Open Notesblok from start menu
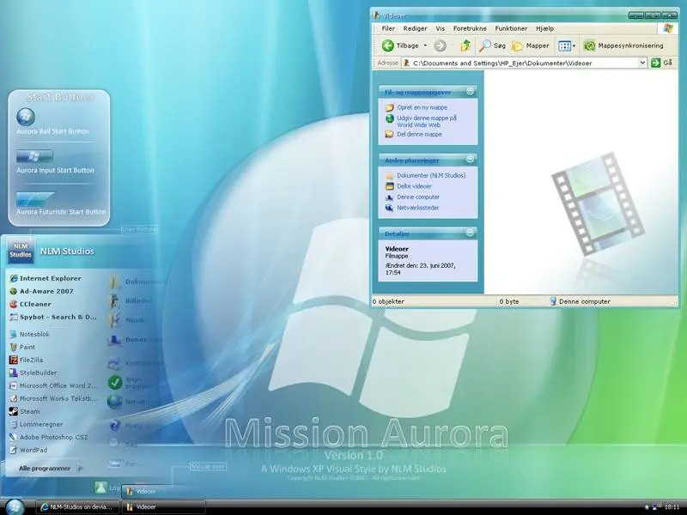687x515 pixels. [x=29, y=334]
